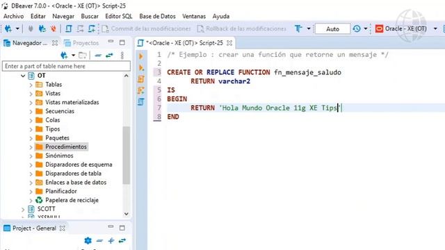
Task: Switch to the Proyectos tab
Action: coord(81,43)
